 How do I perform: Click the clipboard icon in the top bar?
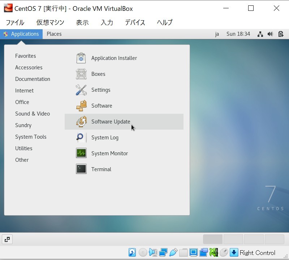pos(281,34)
